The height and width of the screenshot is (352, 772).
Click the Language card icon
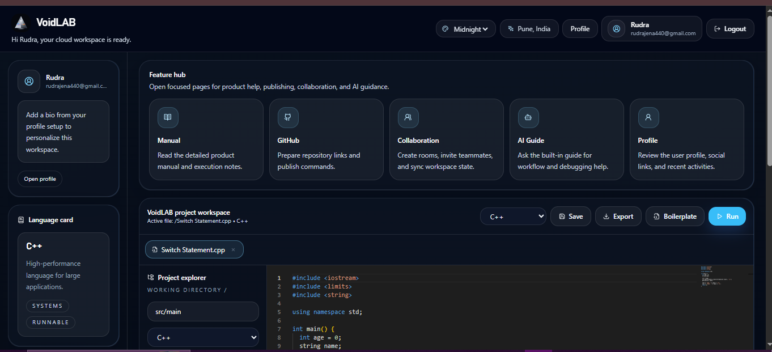(21, 220)
